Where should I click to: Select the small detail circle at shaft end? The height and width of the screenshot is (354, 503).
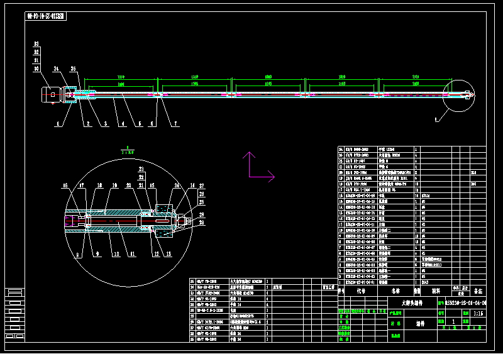tap(459, 96)
